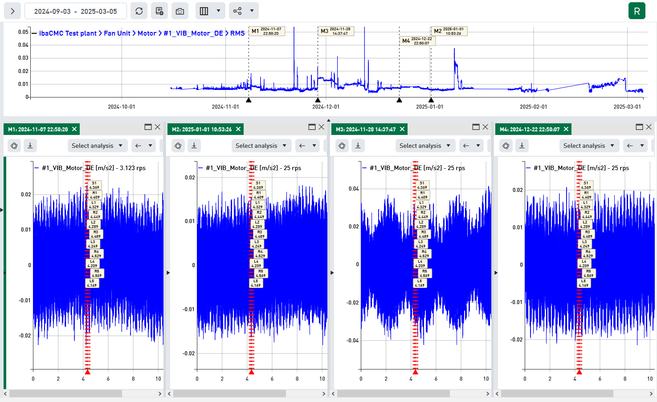This screenshot has width=657, height=402.
Task: Select the M4: 2024-12-22 22:50:07 tab
Action: coord(530,129)
